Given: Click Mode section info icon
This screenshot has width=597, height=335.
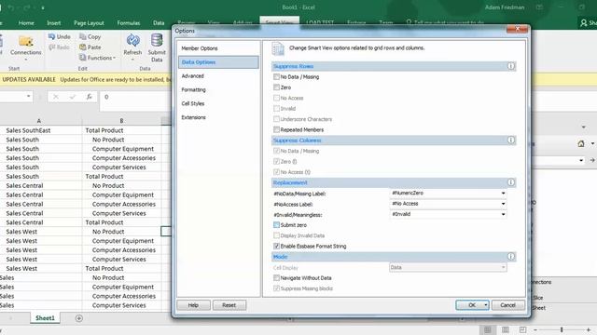Looking at the screenshot, I should click(x=511, y=257).
